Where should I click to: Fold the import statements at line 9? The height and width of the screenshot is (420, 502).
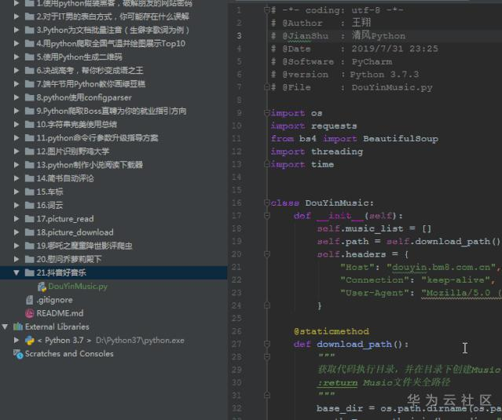pos(267,113)
